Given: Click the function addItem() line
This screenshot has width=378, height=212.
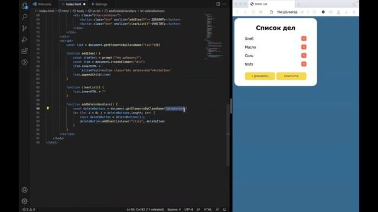Looking at the screenshot, I should click(83, 54).
